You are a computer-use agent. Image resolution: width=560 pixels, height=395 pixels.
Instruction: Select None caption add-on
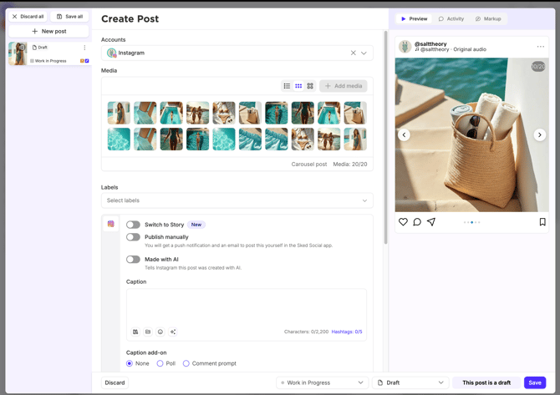[x=130, y=363]
